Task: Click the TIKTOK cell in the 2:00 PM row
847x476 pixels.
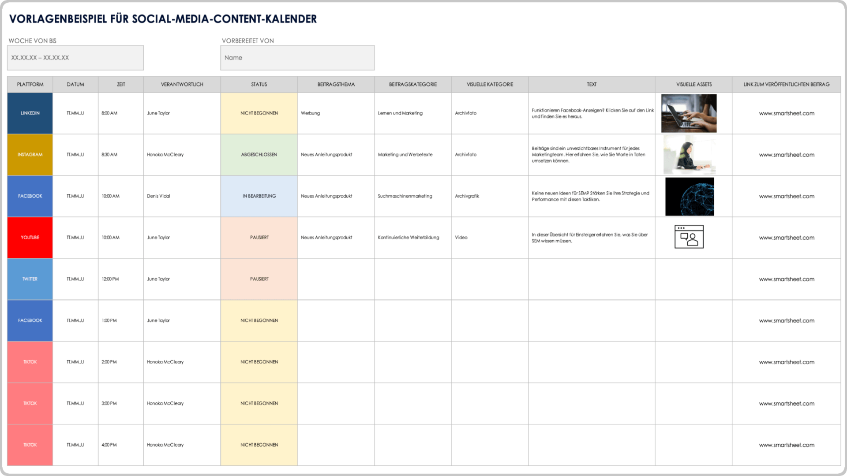Action: click(30, 362)
